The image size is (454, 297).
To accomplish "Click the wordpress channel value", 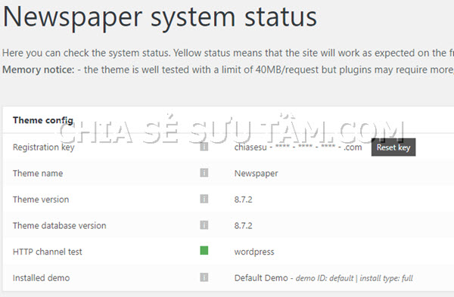I will [x=254, y=252].
